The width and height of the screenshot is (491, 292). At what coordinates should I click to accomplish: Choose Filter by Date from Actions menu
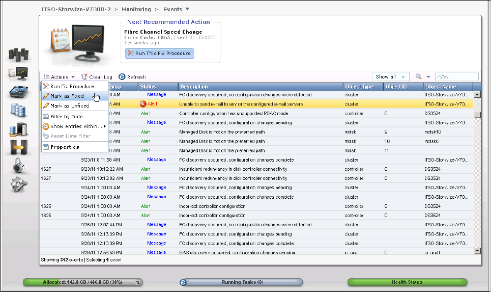(66, 117)
